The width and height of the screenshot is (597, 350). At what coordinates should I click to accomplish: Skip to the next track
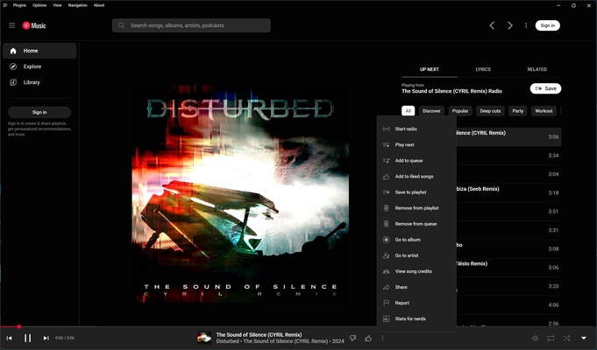coord(46,338)
